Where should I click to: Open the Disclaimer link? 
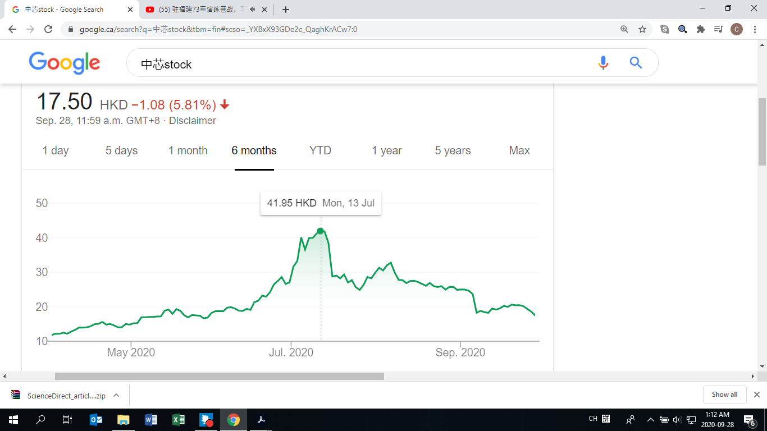pos(192,121)
